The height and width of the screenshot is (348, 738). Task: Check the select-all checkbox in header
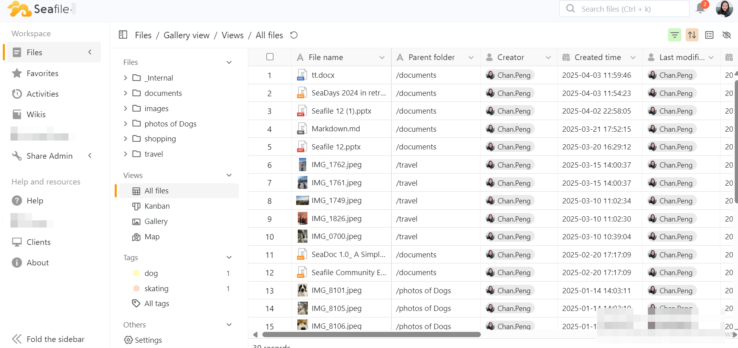(270, 57)
